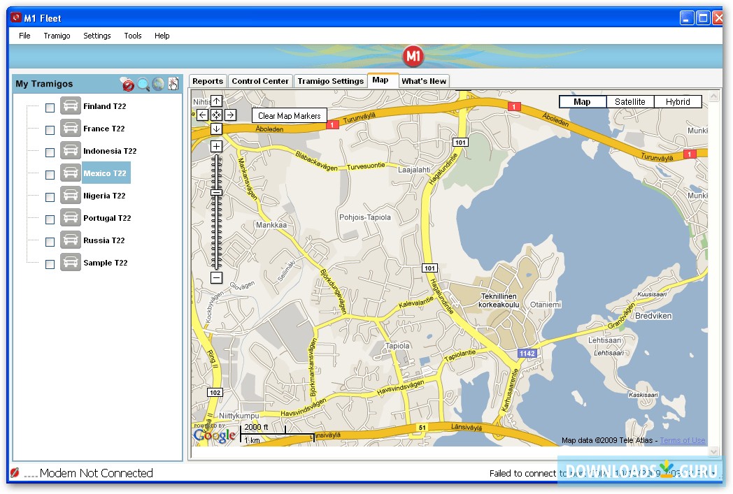Pan the map right with arrow button
This screenshot has height=494, width=733.
230,115
